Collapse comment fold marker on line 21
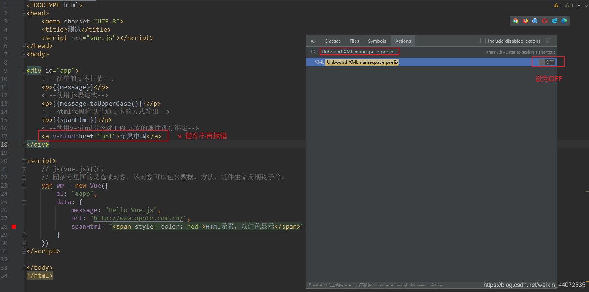589x292 pixels. coord(24,169)
